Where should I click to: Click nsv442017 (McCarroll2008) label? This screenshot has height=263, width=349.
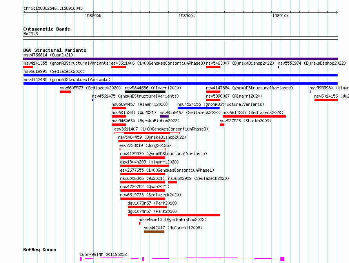[173, 228]
